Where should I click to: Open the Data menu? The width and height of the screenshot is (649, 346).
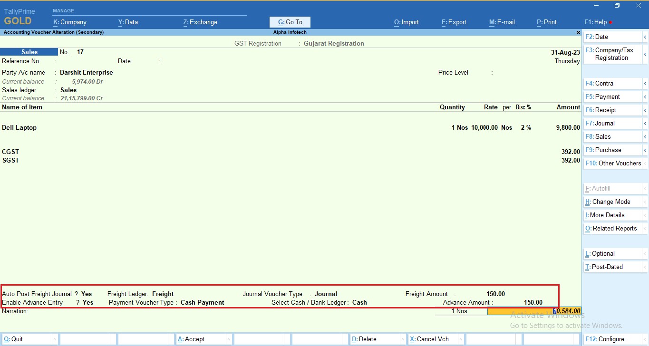point(126,22)
